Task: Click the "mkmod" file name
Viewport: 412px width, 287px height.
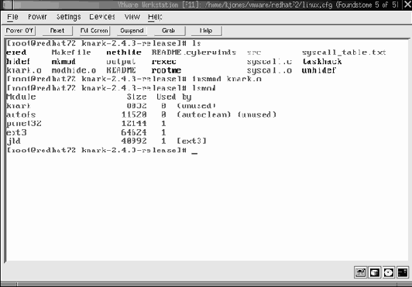Action: 64,61
